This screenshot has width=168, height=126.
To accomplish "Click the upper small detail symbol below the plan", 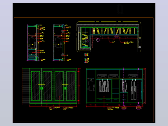I will 86,55.
